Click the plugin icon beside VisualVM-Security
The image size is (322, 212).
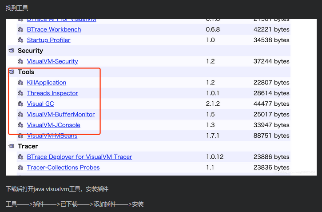20,61
